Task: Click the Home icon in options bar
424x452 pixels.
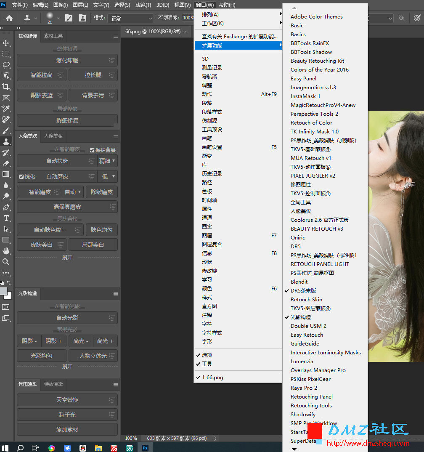Action: click(x=9, y=18)
